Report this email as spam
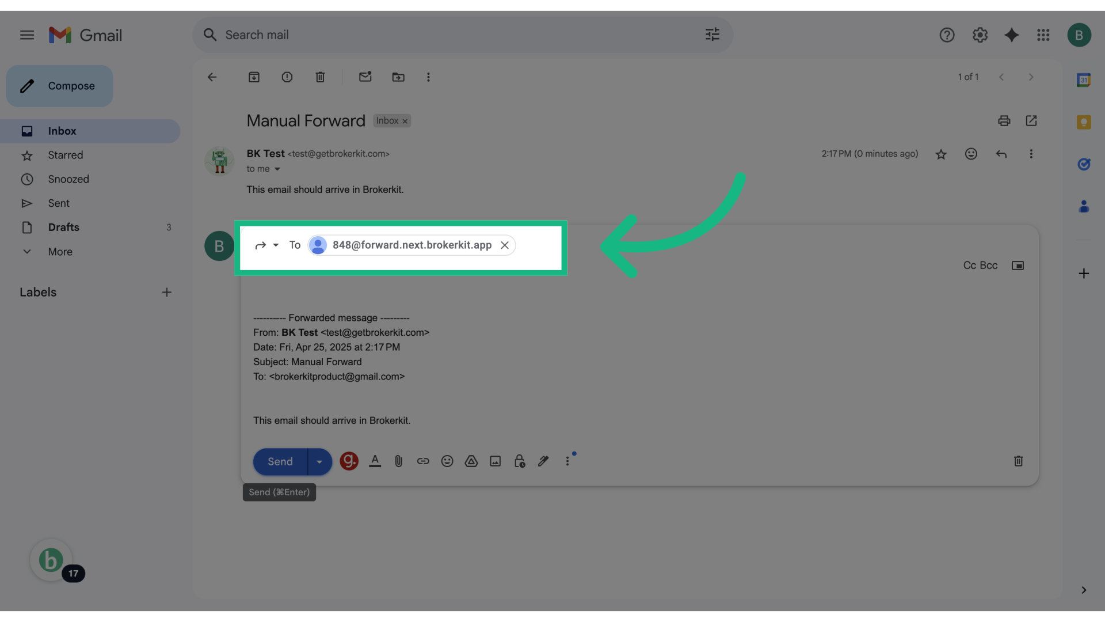1105x622 pixels. click(x=287, y=77)
